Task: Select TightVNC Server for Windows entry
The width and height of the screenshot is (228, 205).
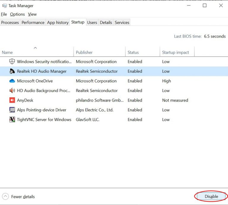Action: coord(44,119)
